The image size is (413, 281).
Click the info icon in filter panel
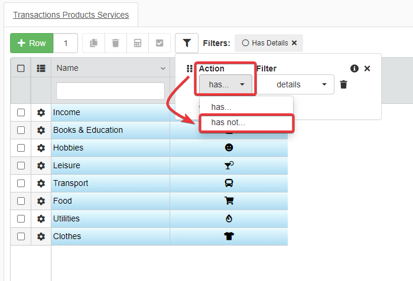point(355,68)
